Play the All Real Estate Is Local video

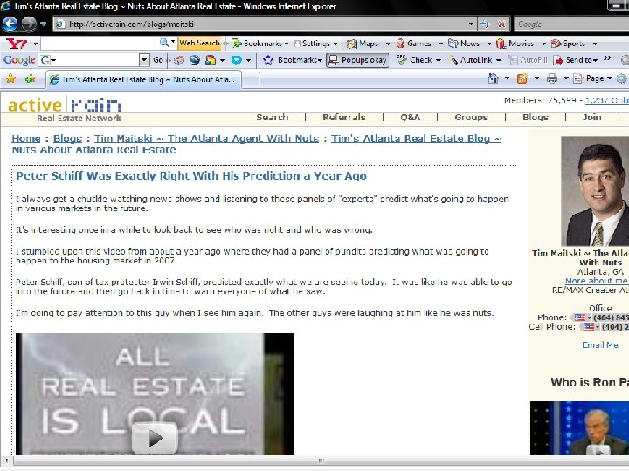pyautogui.click(x=155, y=438)
